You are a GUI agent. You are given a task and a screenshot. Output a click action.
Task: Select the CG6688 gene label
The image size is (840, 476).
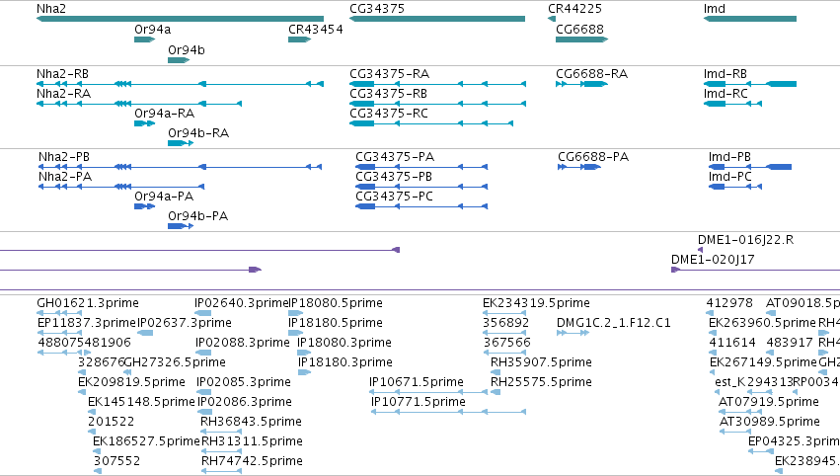coord(579,30)
